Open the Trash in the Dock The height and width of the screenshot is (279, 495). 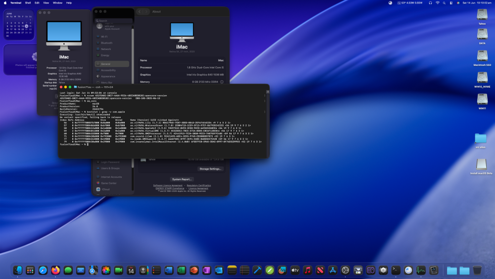coord(477,270)
